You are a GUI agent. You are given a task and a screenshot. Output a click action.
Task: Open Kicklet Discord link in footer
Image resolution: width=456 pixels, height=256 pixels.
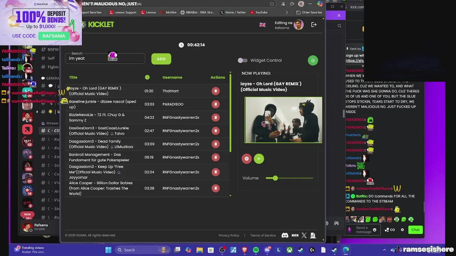[285, 235]
